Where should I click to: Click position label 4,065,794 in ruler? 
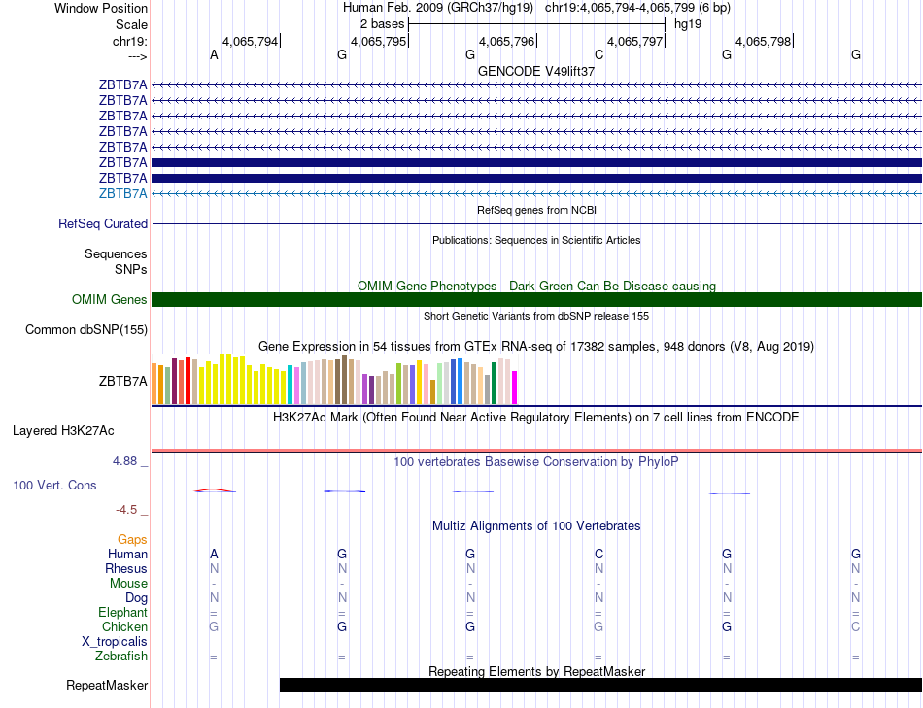point(250,41)
